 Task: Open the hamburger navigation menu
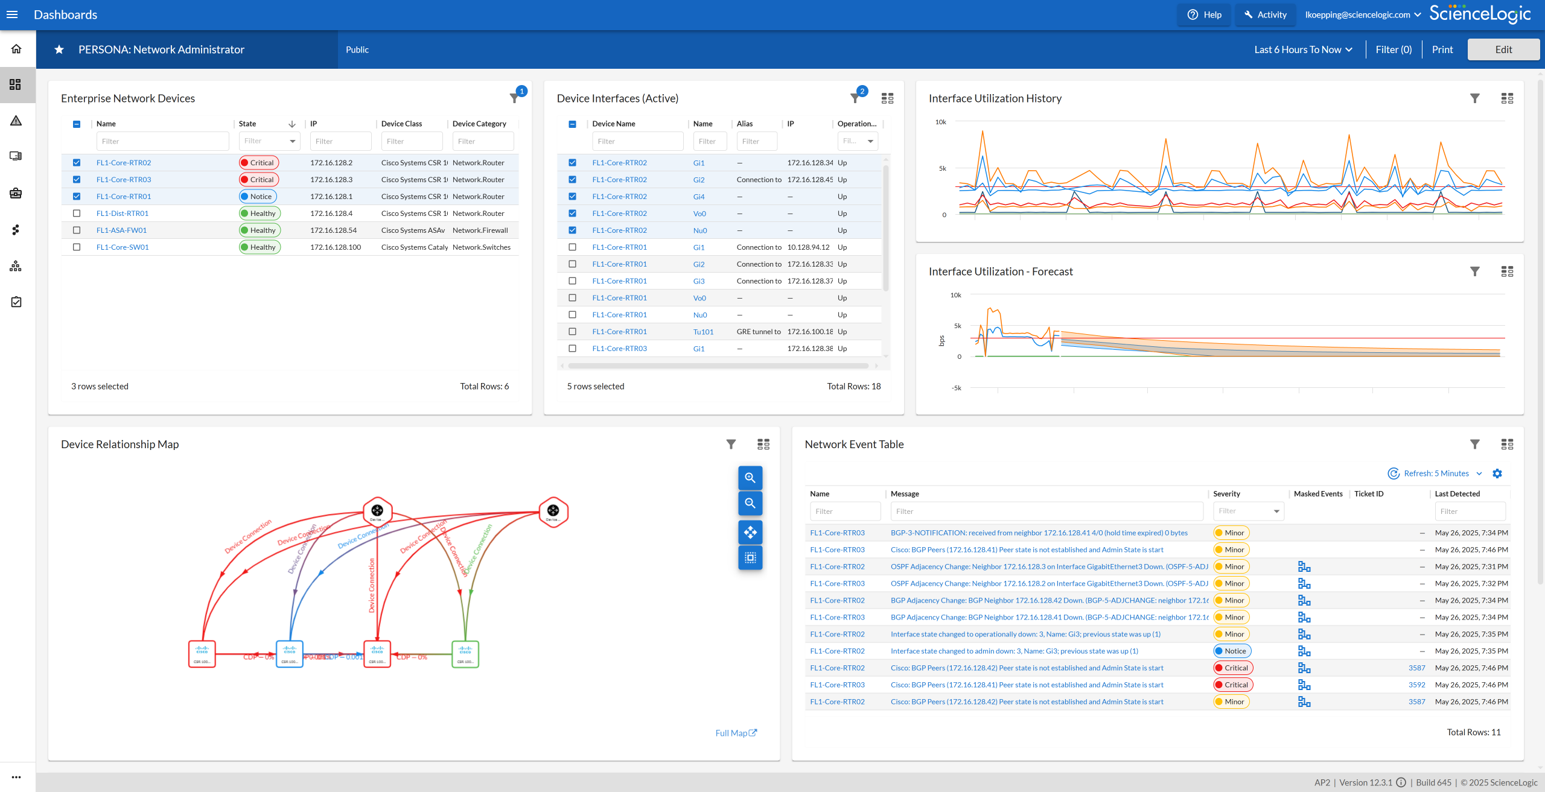tap(12, 14)
